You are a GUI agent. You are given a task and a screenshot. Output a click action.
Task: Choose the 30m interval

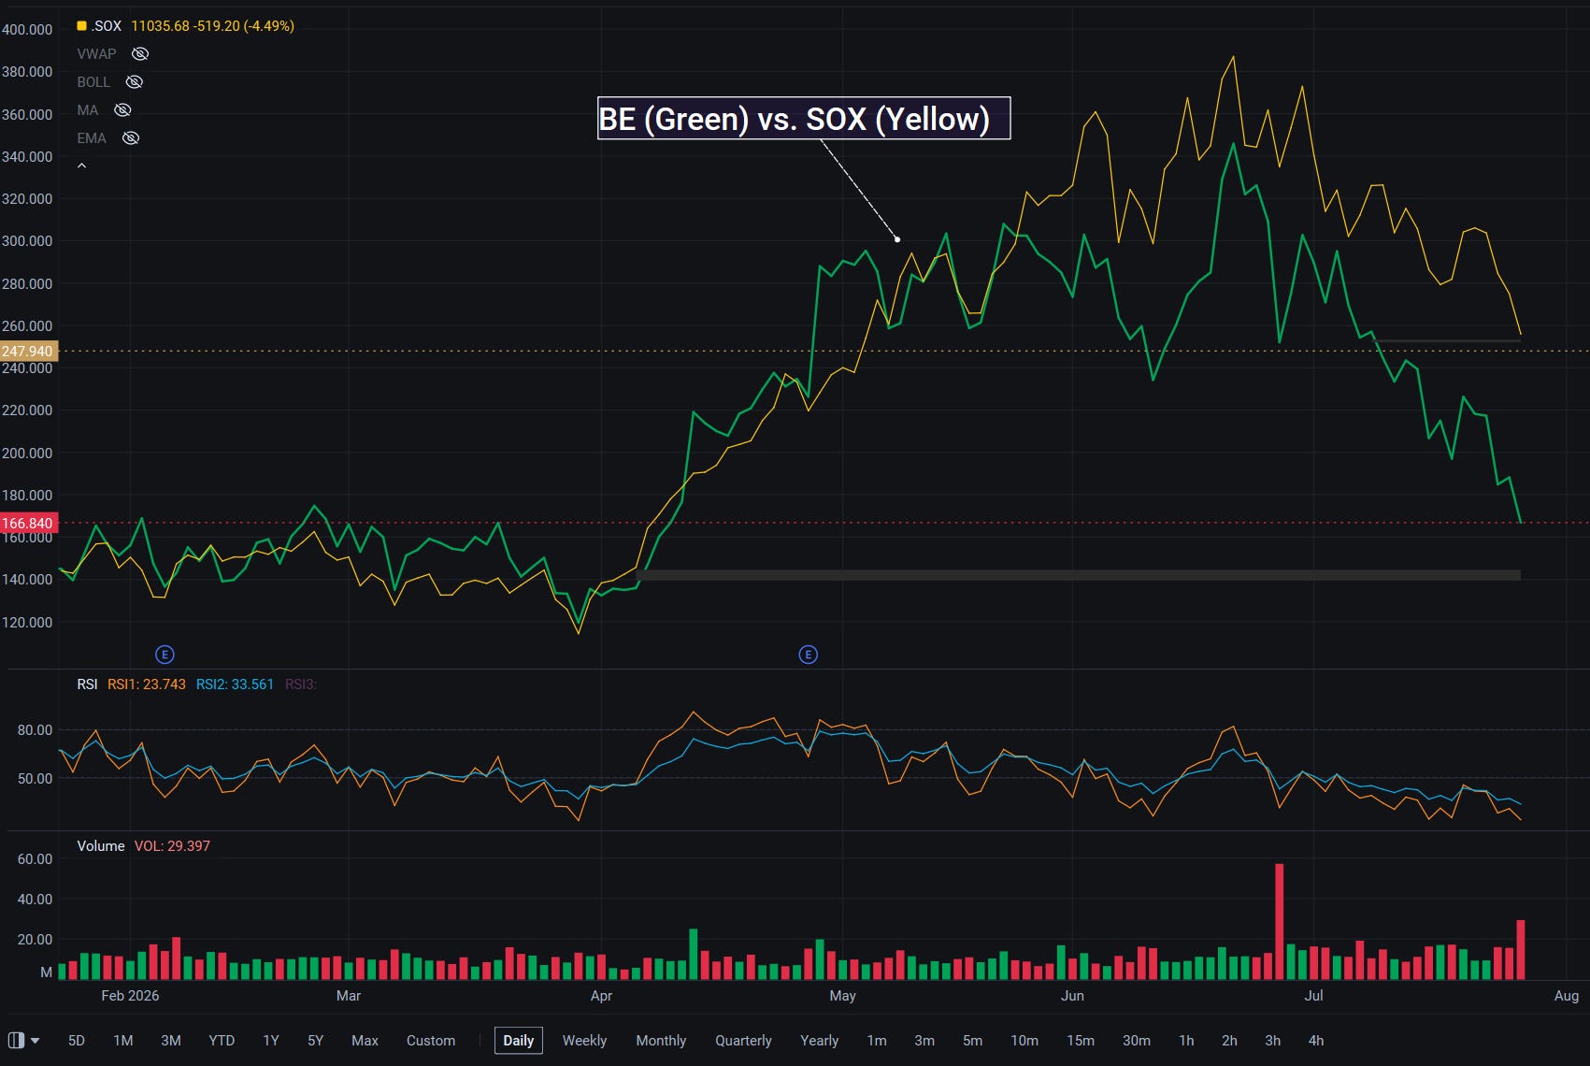click(1137, 1040)
